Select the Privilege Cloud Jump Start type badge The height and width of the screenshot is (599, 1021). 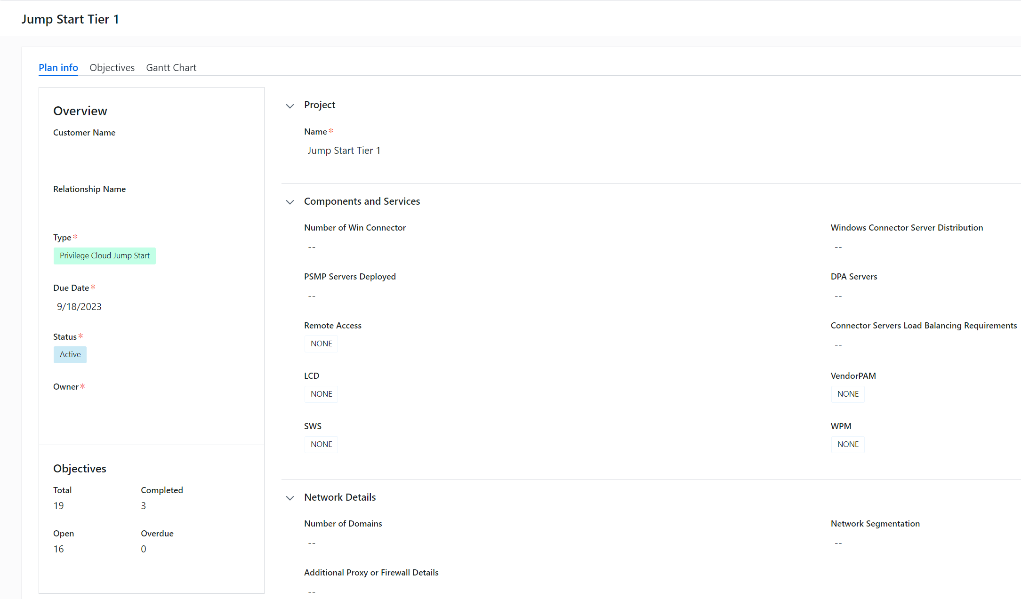click(105, 256)
